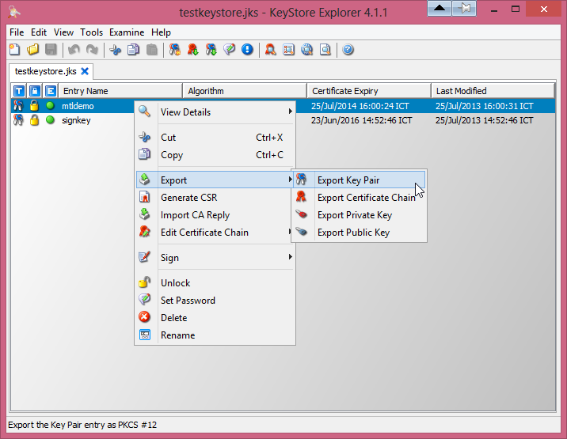
Task: Choose Unlock from the context menu
Action: [215, 283]
